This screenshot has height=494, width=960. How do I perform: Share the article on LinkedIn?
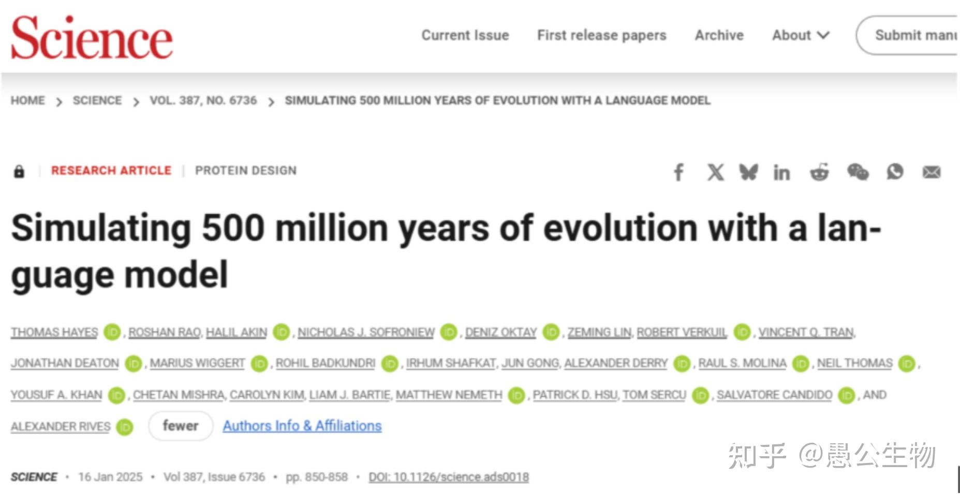point(781,173)
